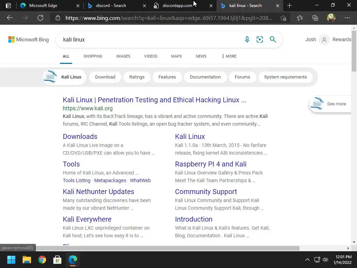Screen dimensions: 357x268
Task: Open the tab actions menu icon
Action: 8,6
